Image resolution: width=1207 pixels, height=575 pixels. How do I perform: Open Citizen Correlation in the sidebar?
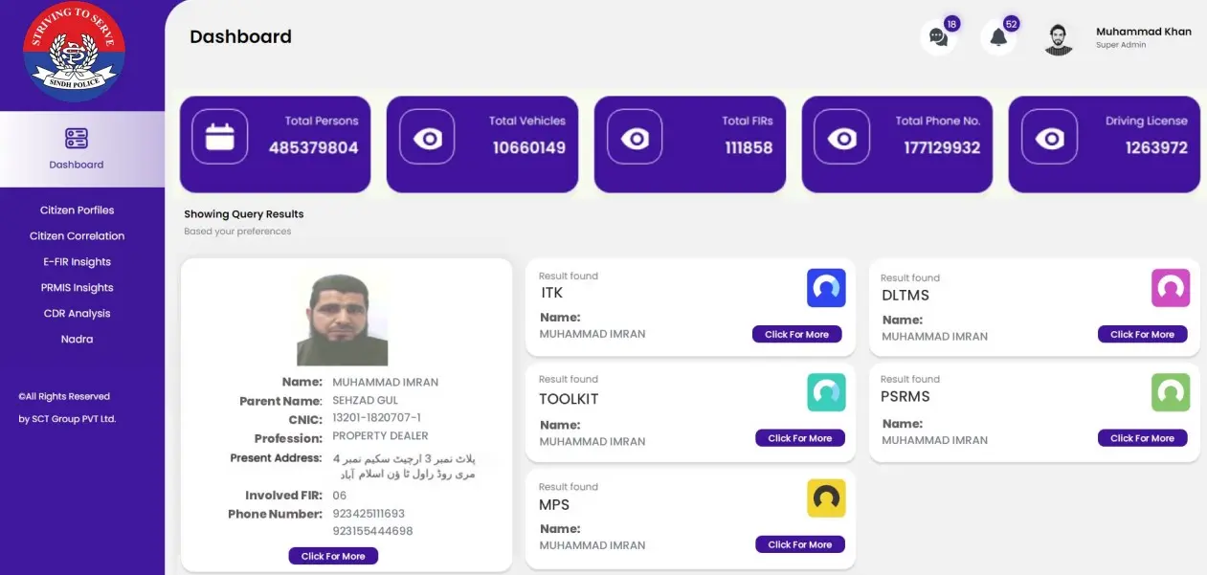point(77,236)
